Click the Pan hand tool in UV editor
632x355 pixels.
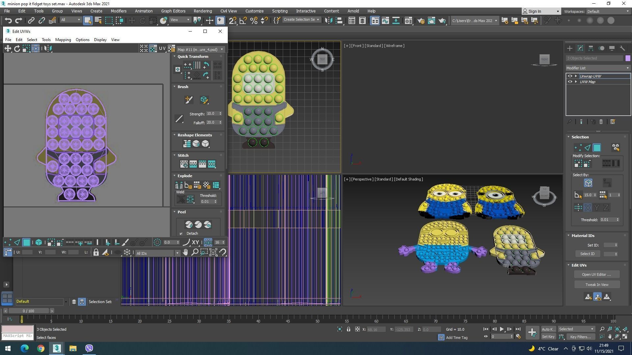click(x=185, y=252)
